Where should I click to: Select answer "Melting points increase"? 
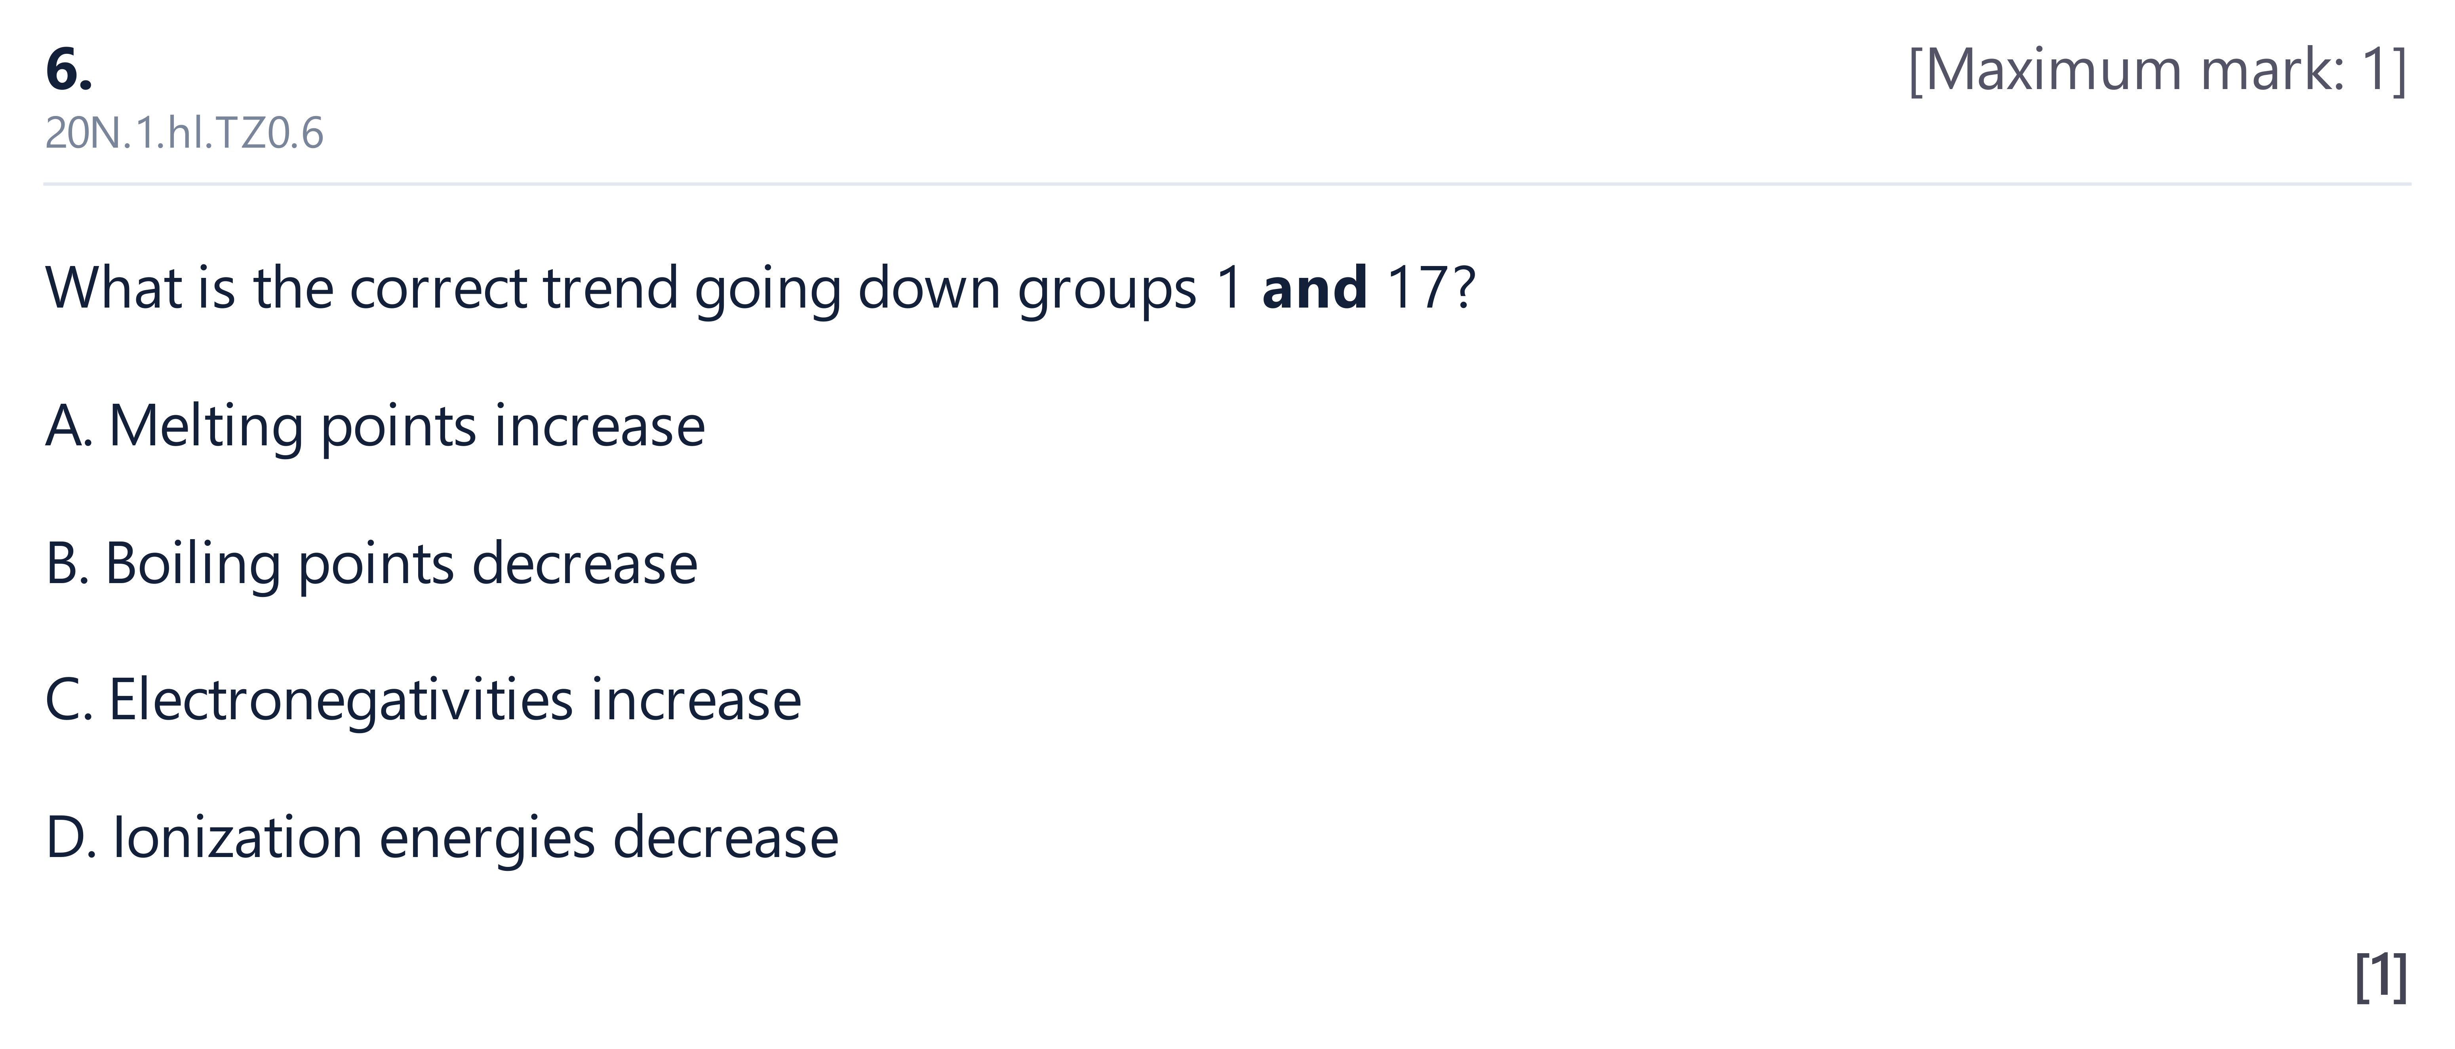click(375, 426)
